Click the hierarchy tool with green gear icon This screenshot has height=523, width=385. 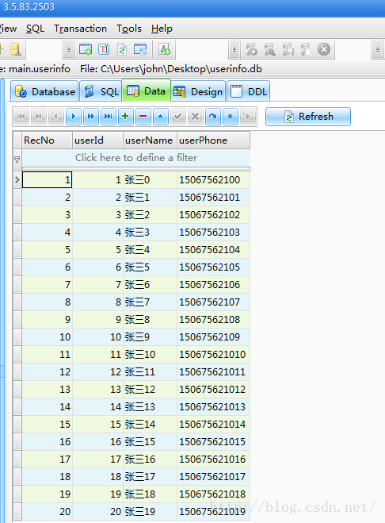click(x=165, y=50)
